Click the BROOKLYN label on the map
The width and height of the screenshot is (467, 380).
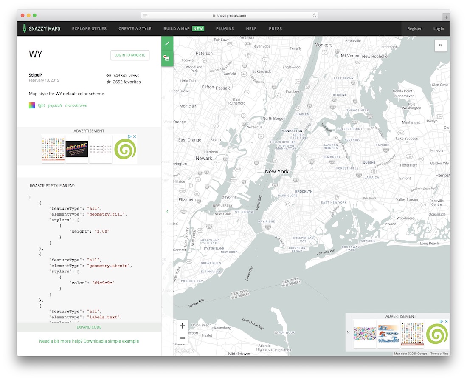tap(304, 192)
